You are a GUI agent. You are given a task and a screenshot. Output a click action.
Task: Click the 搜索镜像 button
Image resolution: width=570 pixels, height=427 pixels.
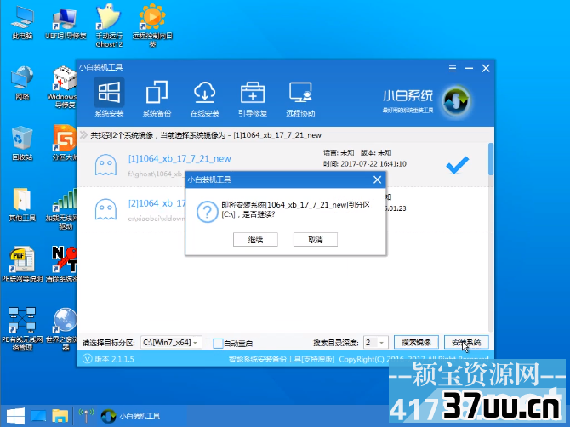coord(416,342)
